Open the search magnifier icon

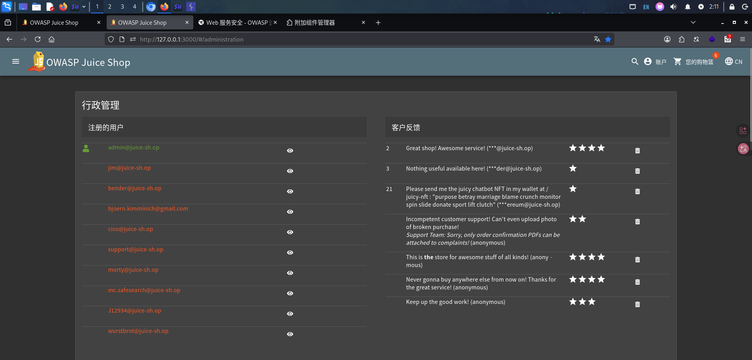pos(635,62)
